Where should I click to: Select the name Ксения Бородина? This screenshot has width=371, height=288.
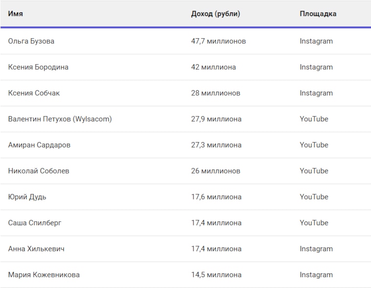(38, 67)
